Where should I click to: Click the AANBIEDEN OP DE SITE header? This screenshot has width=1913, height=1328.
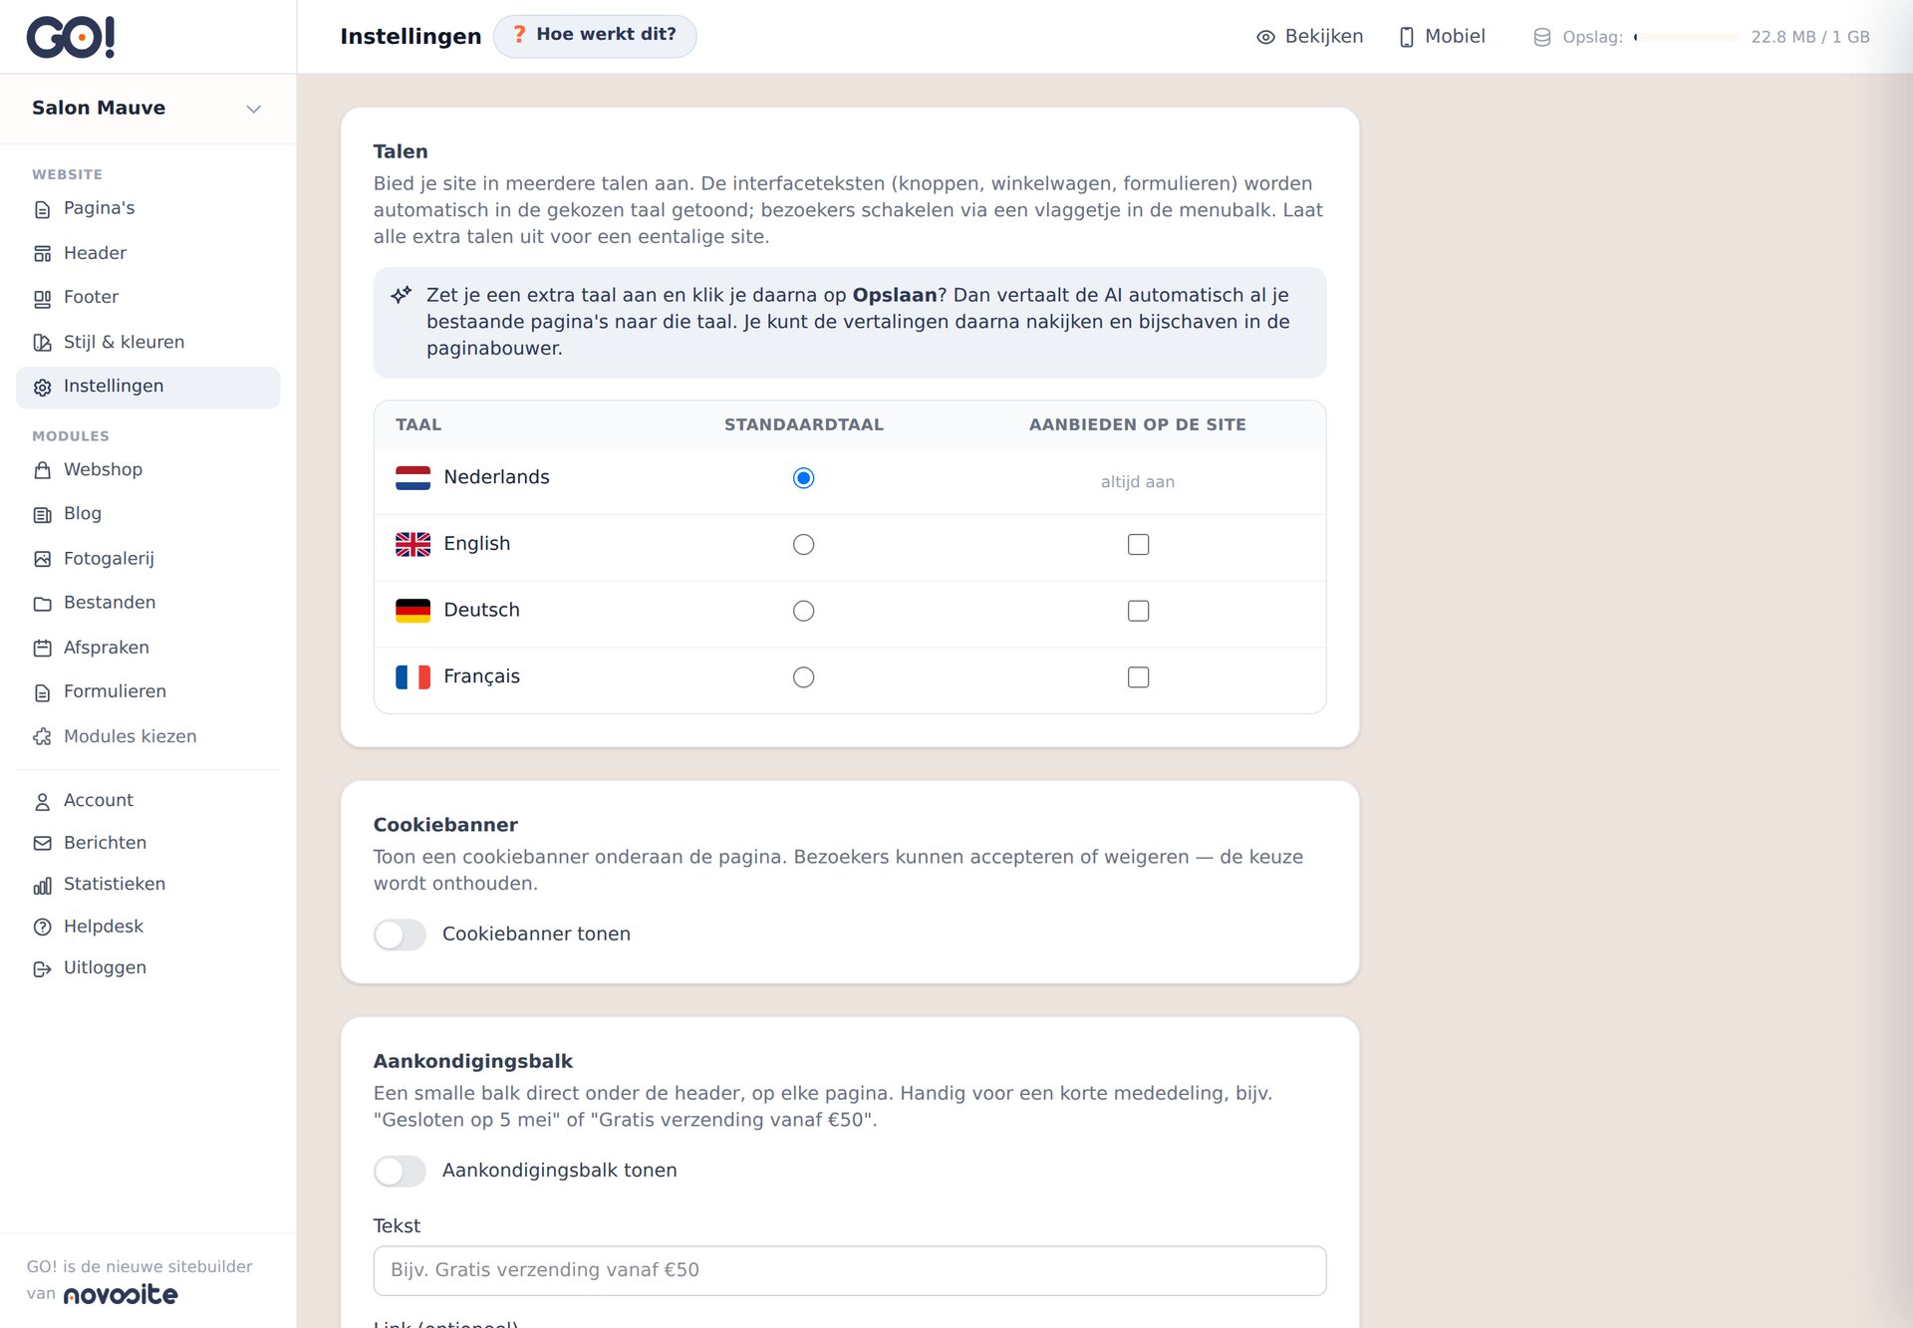point(1138,424)
